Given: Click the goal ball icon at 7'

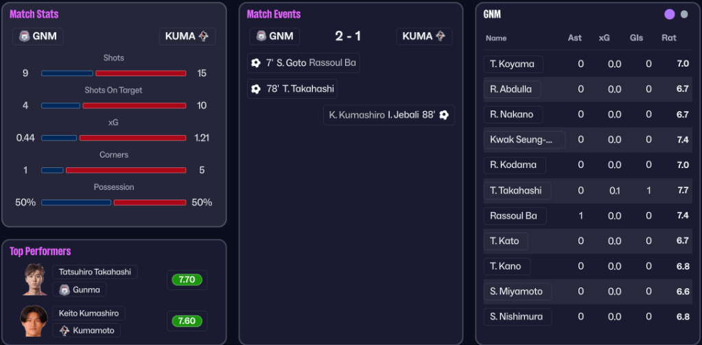Looking at the screenshot, I should [x=256, y=63].
